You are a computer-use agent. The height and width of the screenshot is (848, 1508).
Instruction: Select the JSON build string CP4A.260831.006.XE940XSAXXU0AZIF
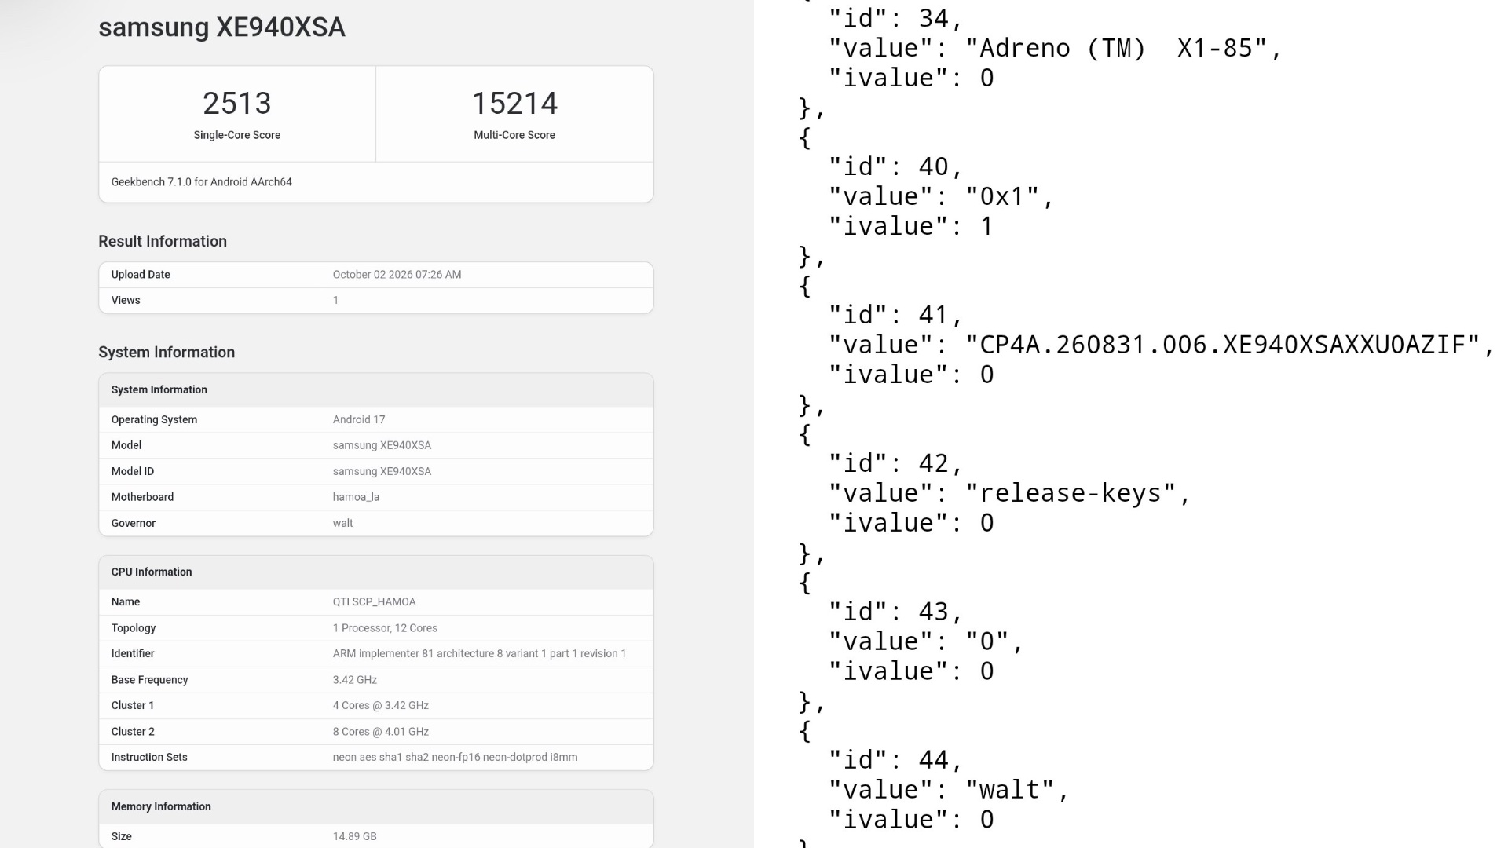[1222, 345]
